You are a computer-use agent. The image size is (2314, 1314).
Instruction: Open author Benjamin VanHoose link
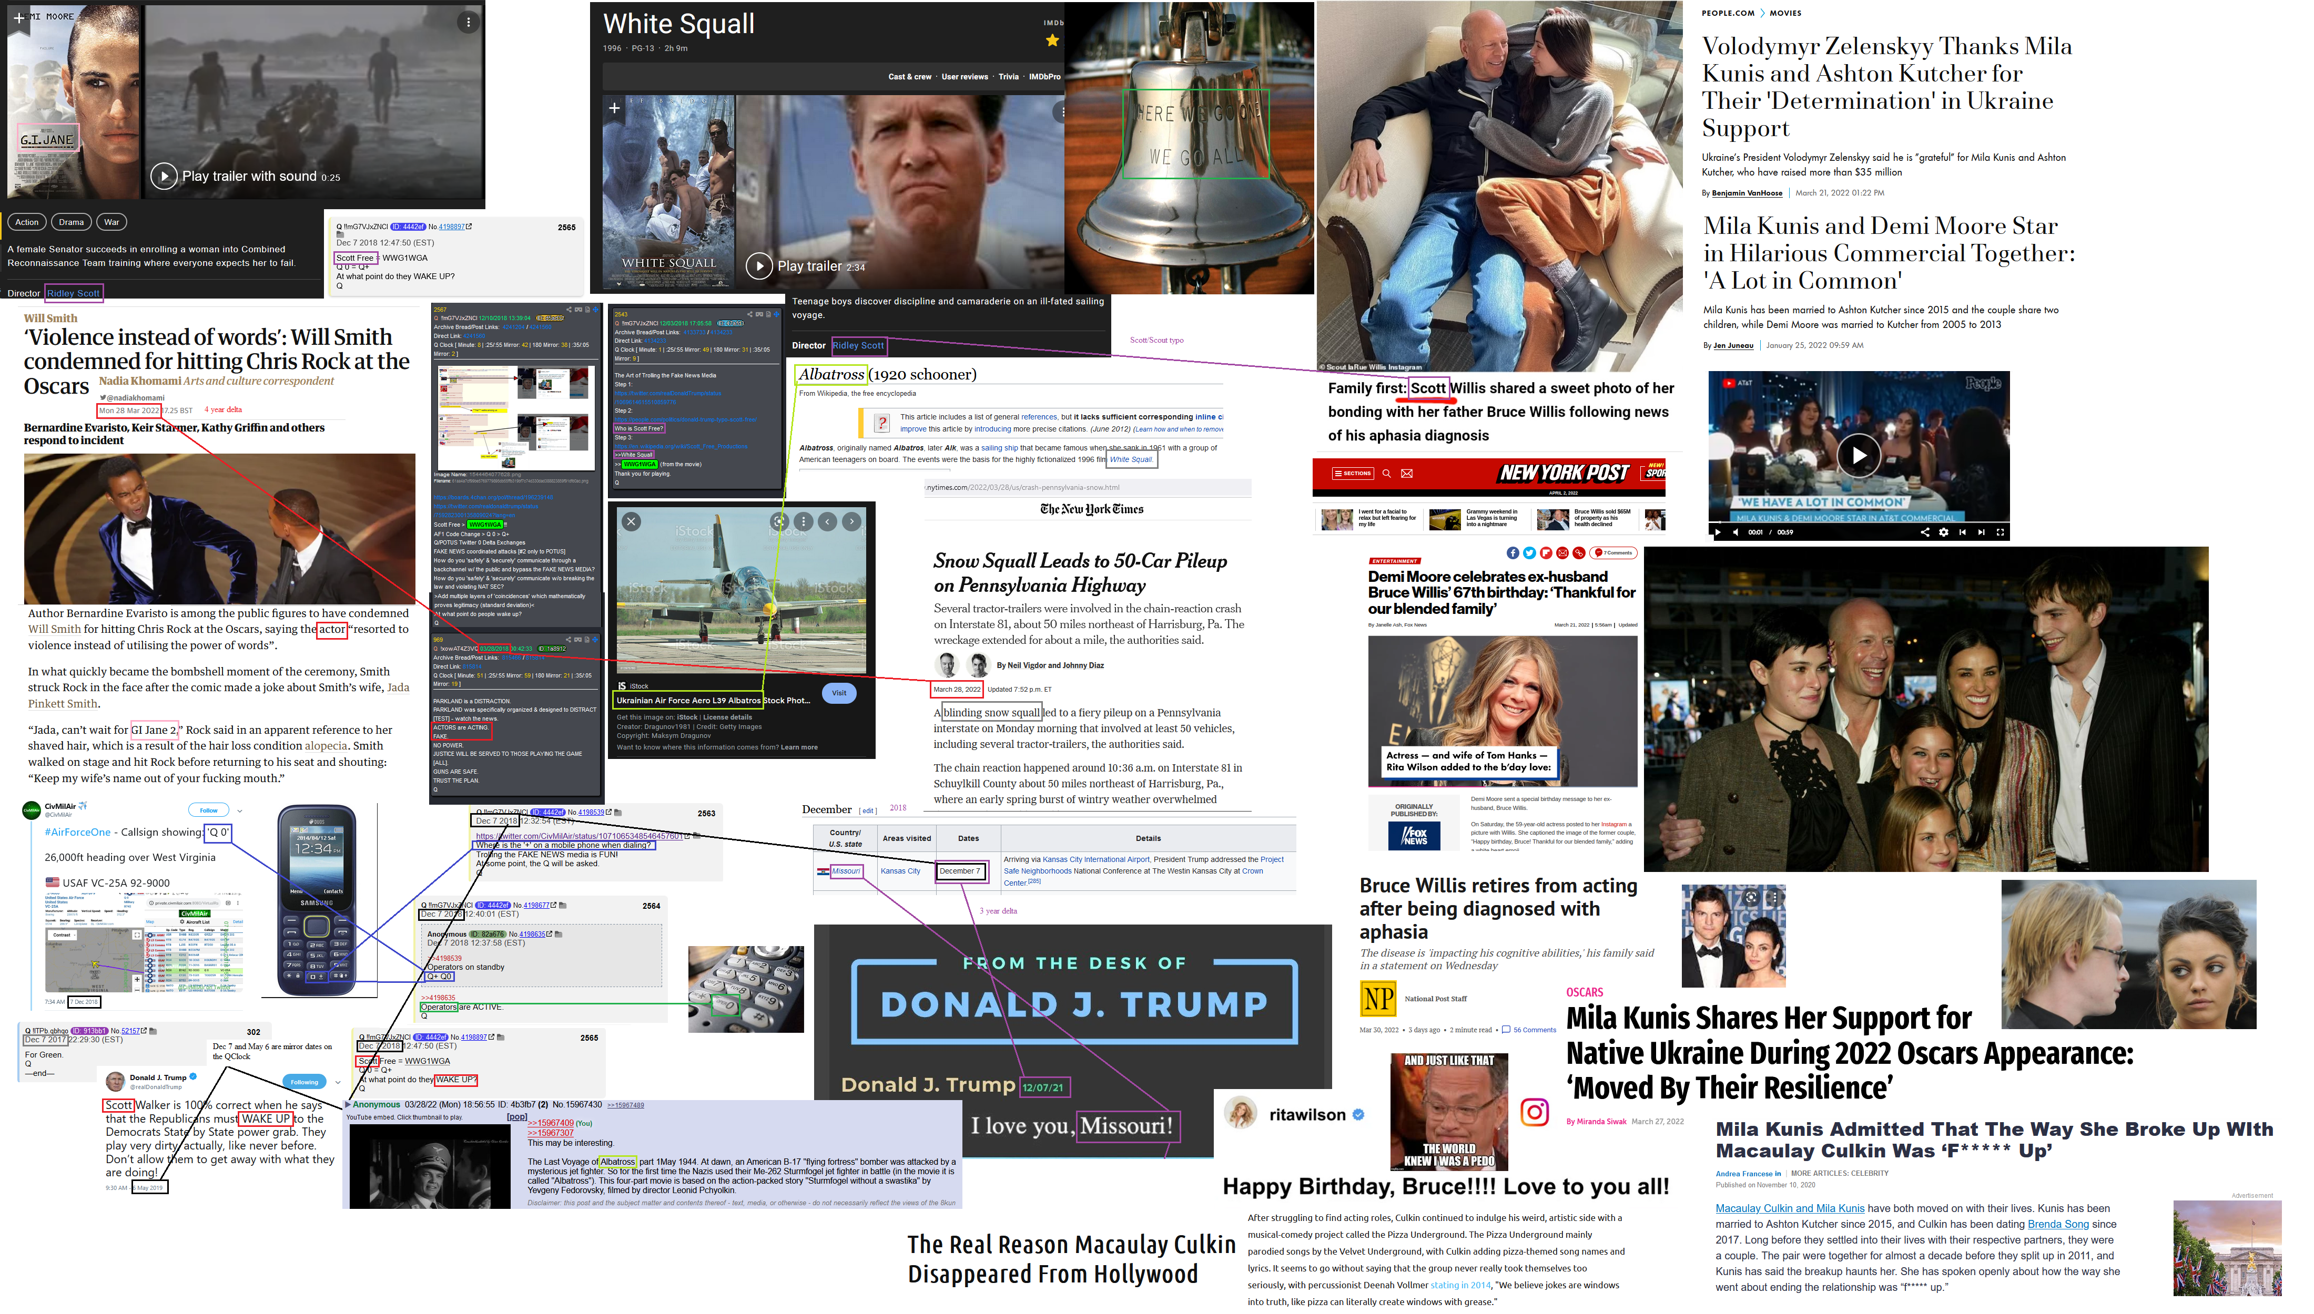1747,193
